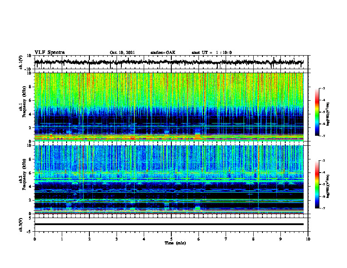Click the "ch.3(V)" axis label
Viewport: 347px width, 268px height.
click(x=21, y=225)
